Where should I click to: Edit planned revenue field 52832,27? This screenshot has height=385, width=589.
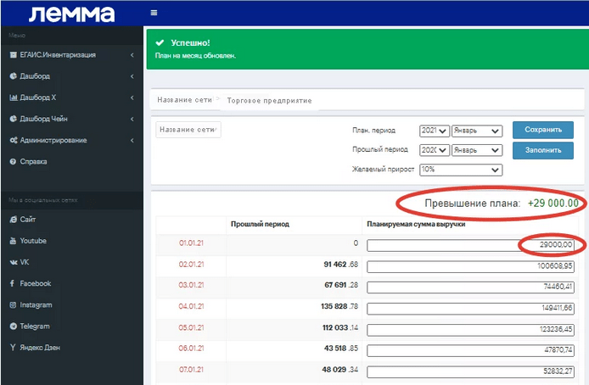coord(470,372)
